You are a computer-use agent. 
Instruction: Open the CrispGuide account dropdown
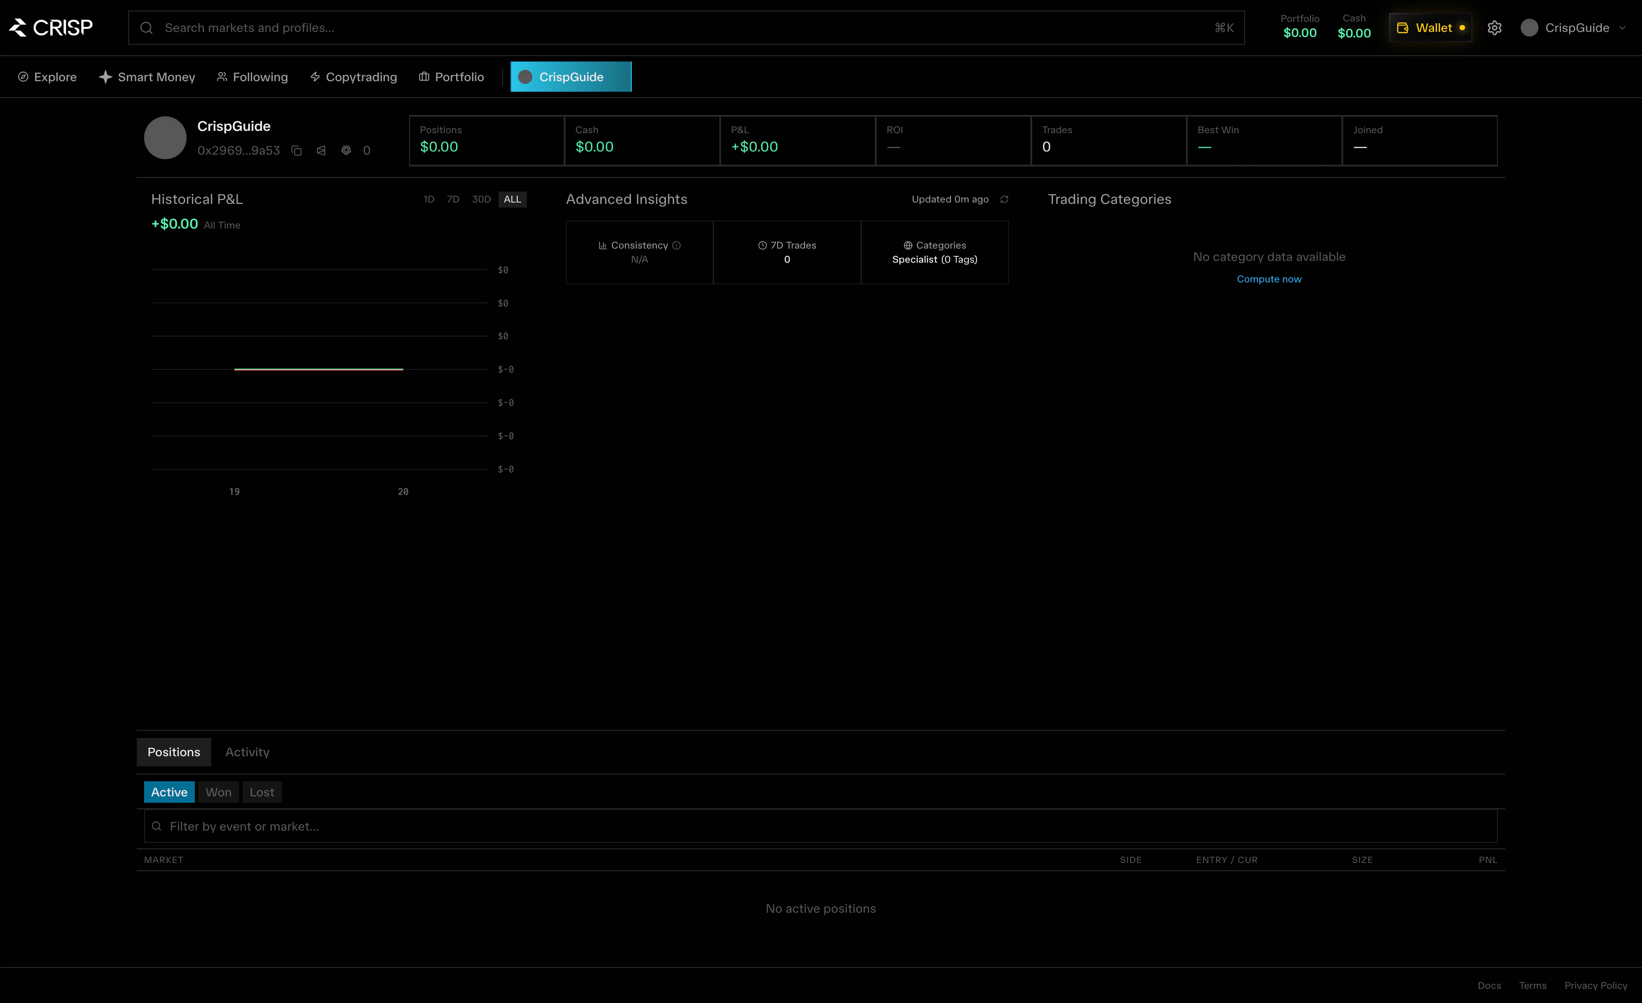1574,27
